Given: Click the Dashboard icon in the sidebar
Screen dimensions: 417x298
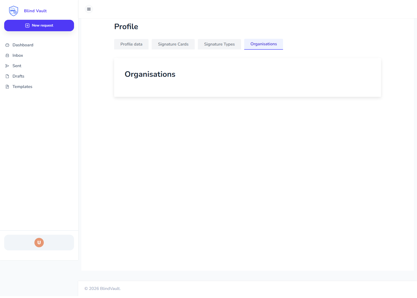Looking at the screenshot, I should [8, 45].
